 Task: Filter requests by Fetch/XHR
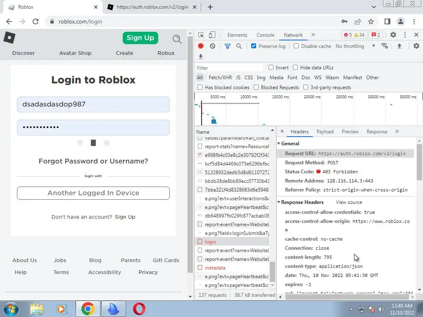pyautogui.click(x=220, y=77)
